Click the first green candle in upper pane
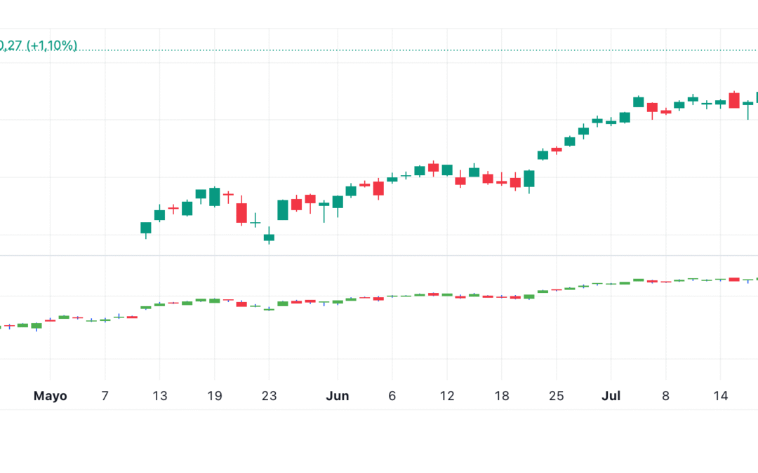Viewport: 758px width, 473px height. click(x=146, y=228)
